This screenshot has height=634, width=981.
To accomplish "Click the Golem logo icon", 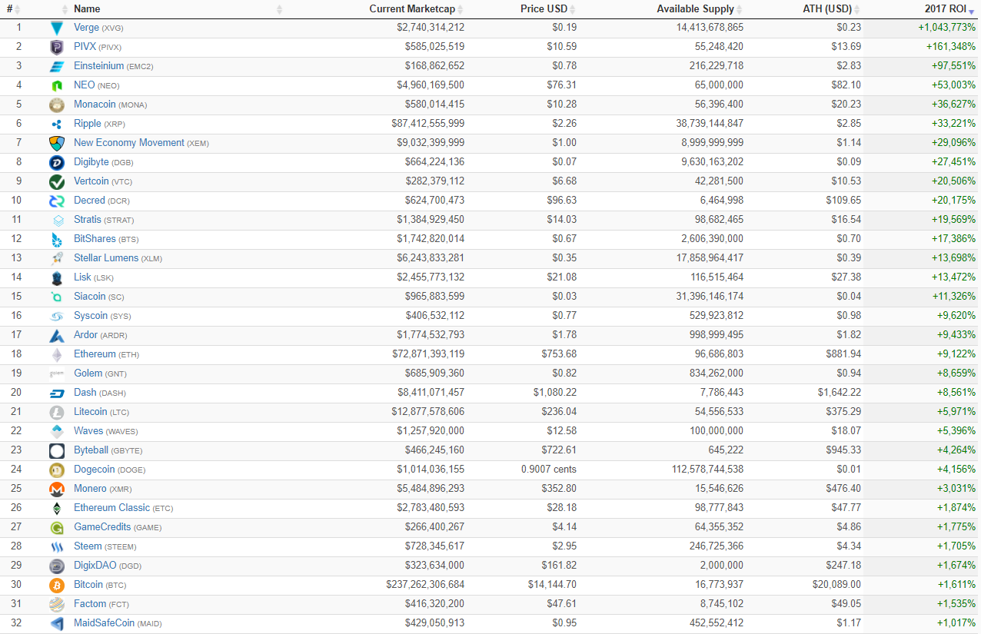I will [x=57, y=373].
